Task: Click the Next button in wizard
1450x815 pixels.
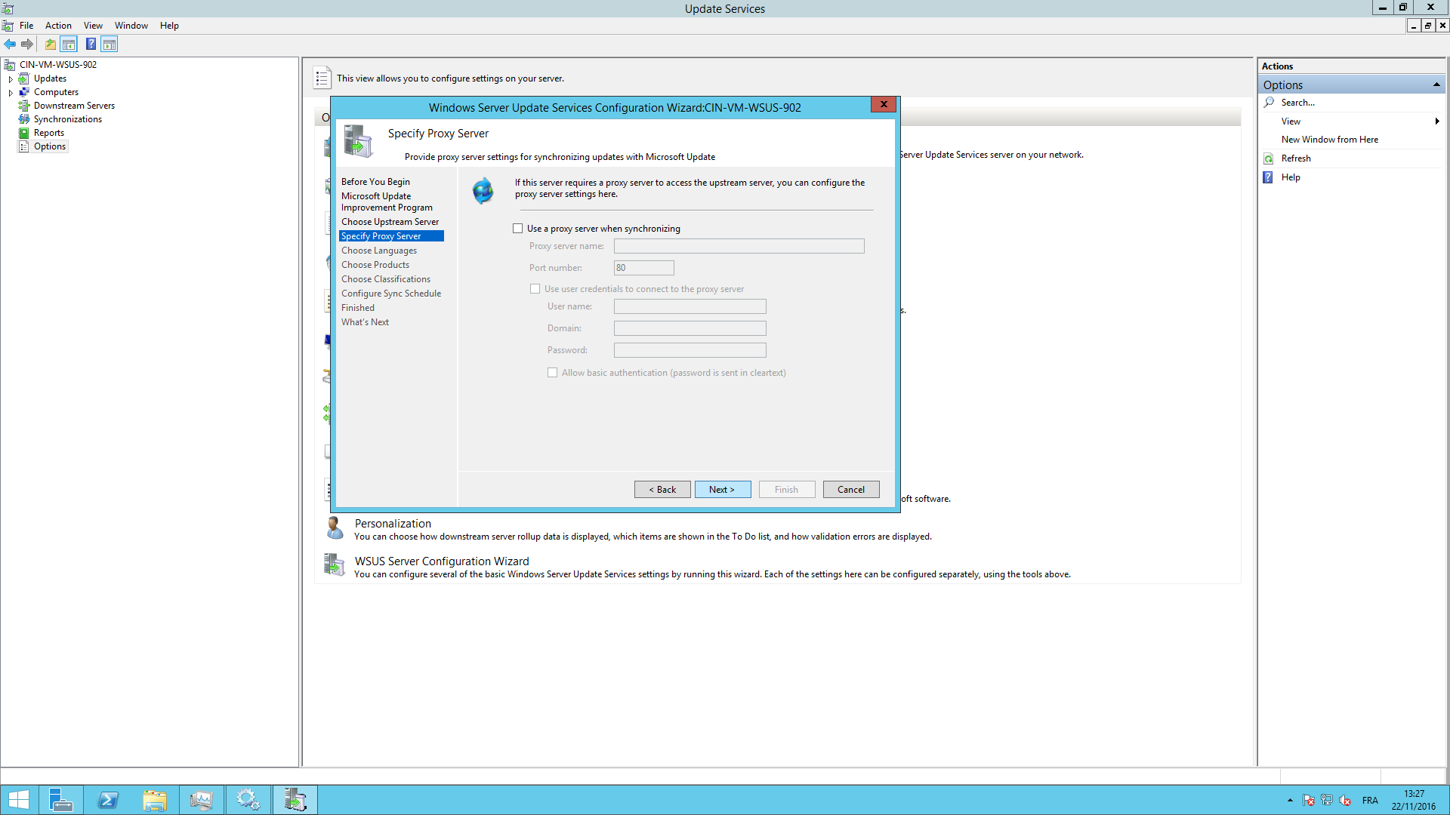Action: [723, 490]
